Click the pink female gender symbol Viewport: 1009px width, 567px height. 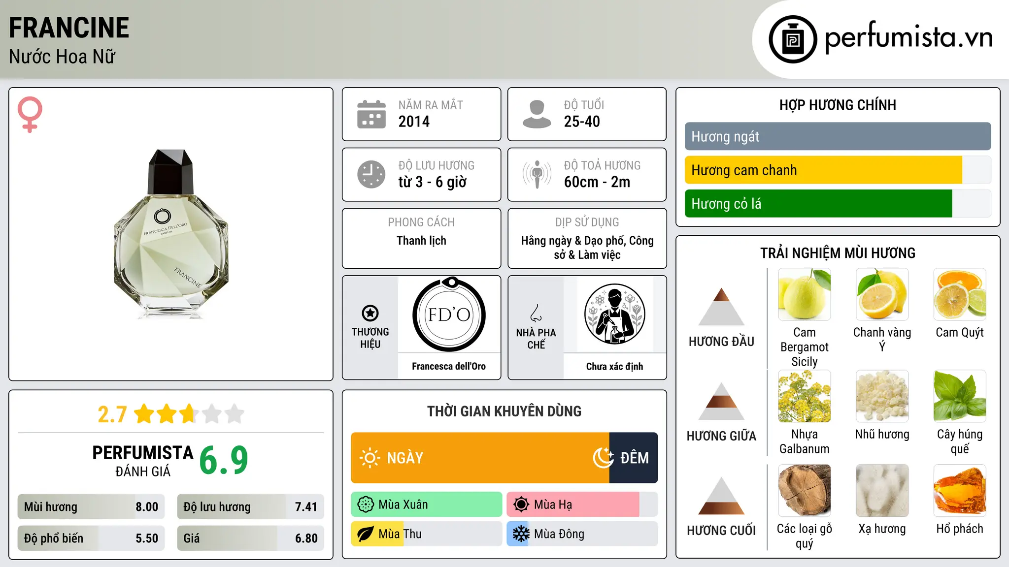[x=30, y=114]
